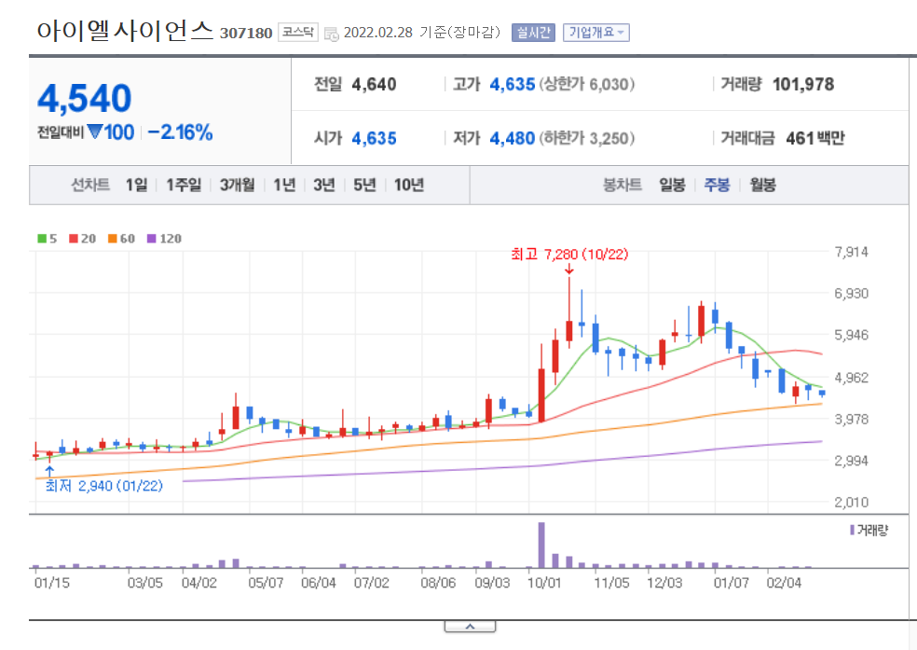
Task: Click the 선차트 label
Action: (90, 185)
